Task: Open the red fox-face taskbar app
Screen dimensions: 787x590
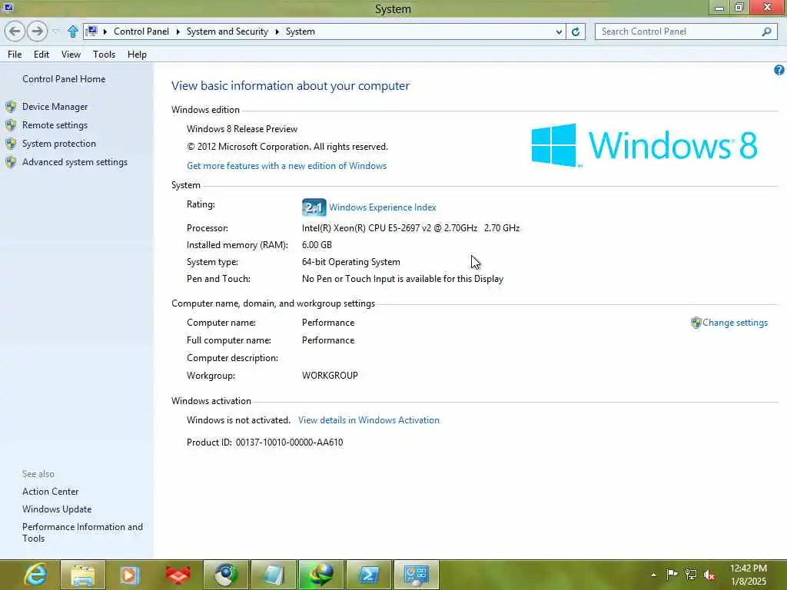Action: coord(178,575)
